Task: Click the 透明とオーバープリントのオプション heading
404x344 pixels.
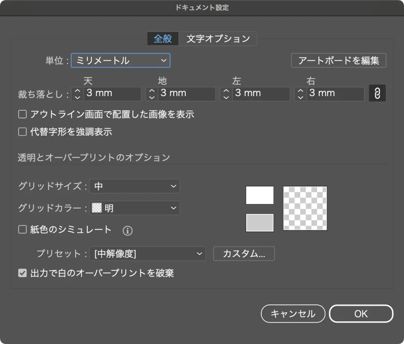Action: 94,157
